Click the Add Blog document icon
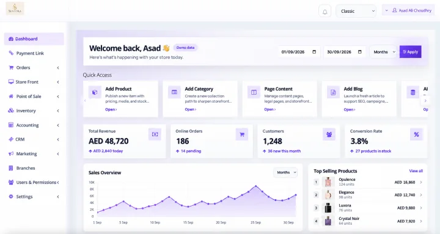Viewport: 440px width, 234px height. 333,92
